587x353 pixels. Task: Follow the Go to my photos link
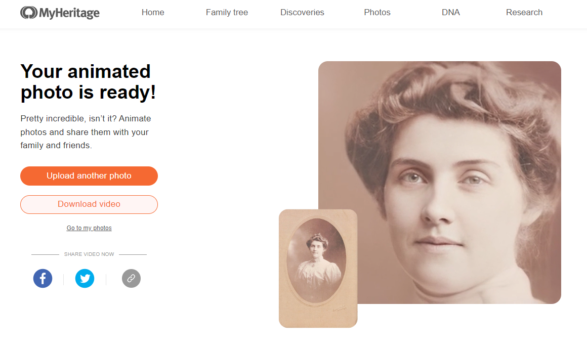tap(89, 228)
